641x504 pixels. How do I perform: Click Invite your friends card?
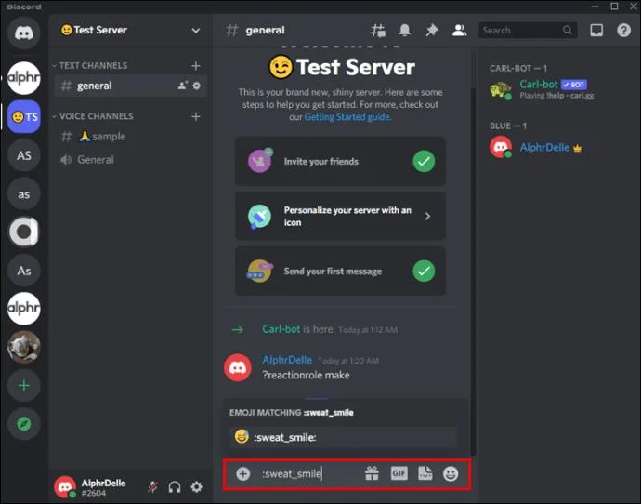[340, 161]
